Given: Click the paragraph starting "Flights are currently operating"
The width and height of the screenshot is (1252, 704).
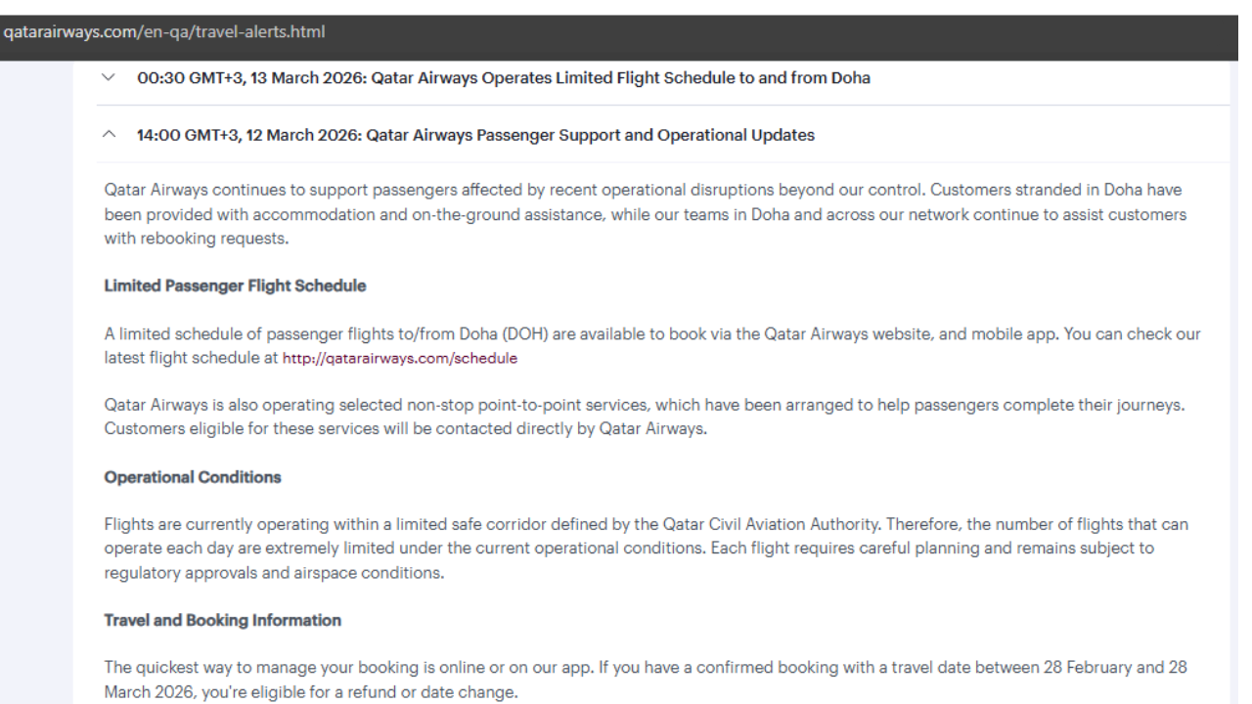Looking at the screenshot, I should [646, 549].
